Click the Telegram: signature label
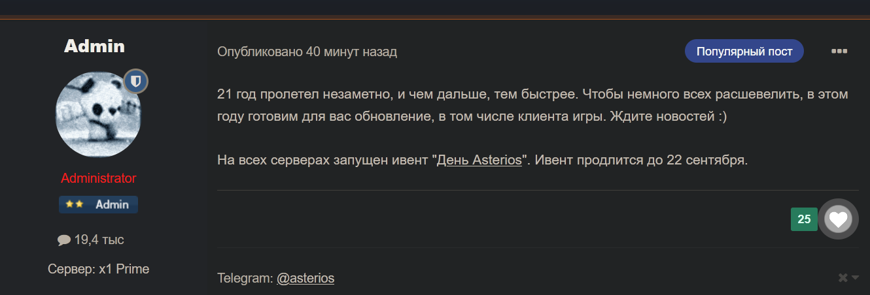The height and width of the screenshot is (295, 870). (x=245, y=279)
